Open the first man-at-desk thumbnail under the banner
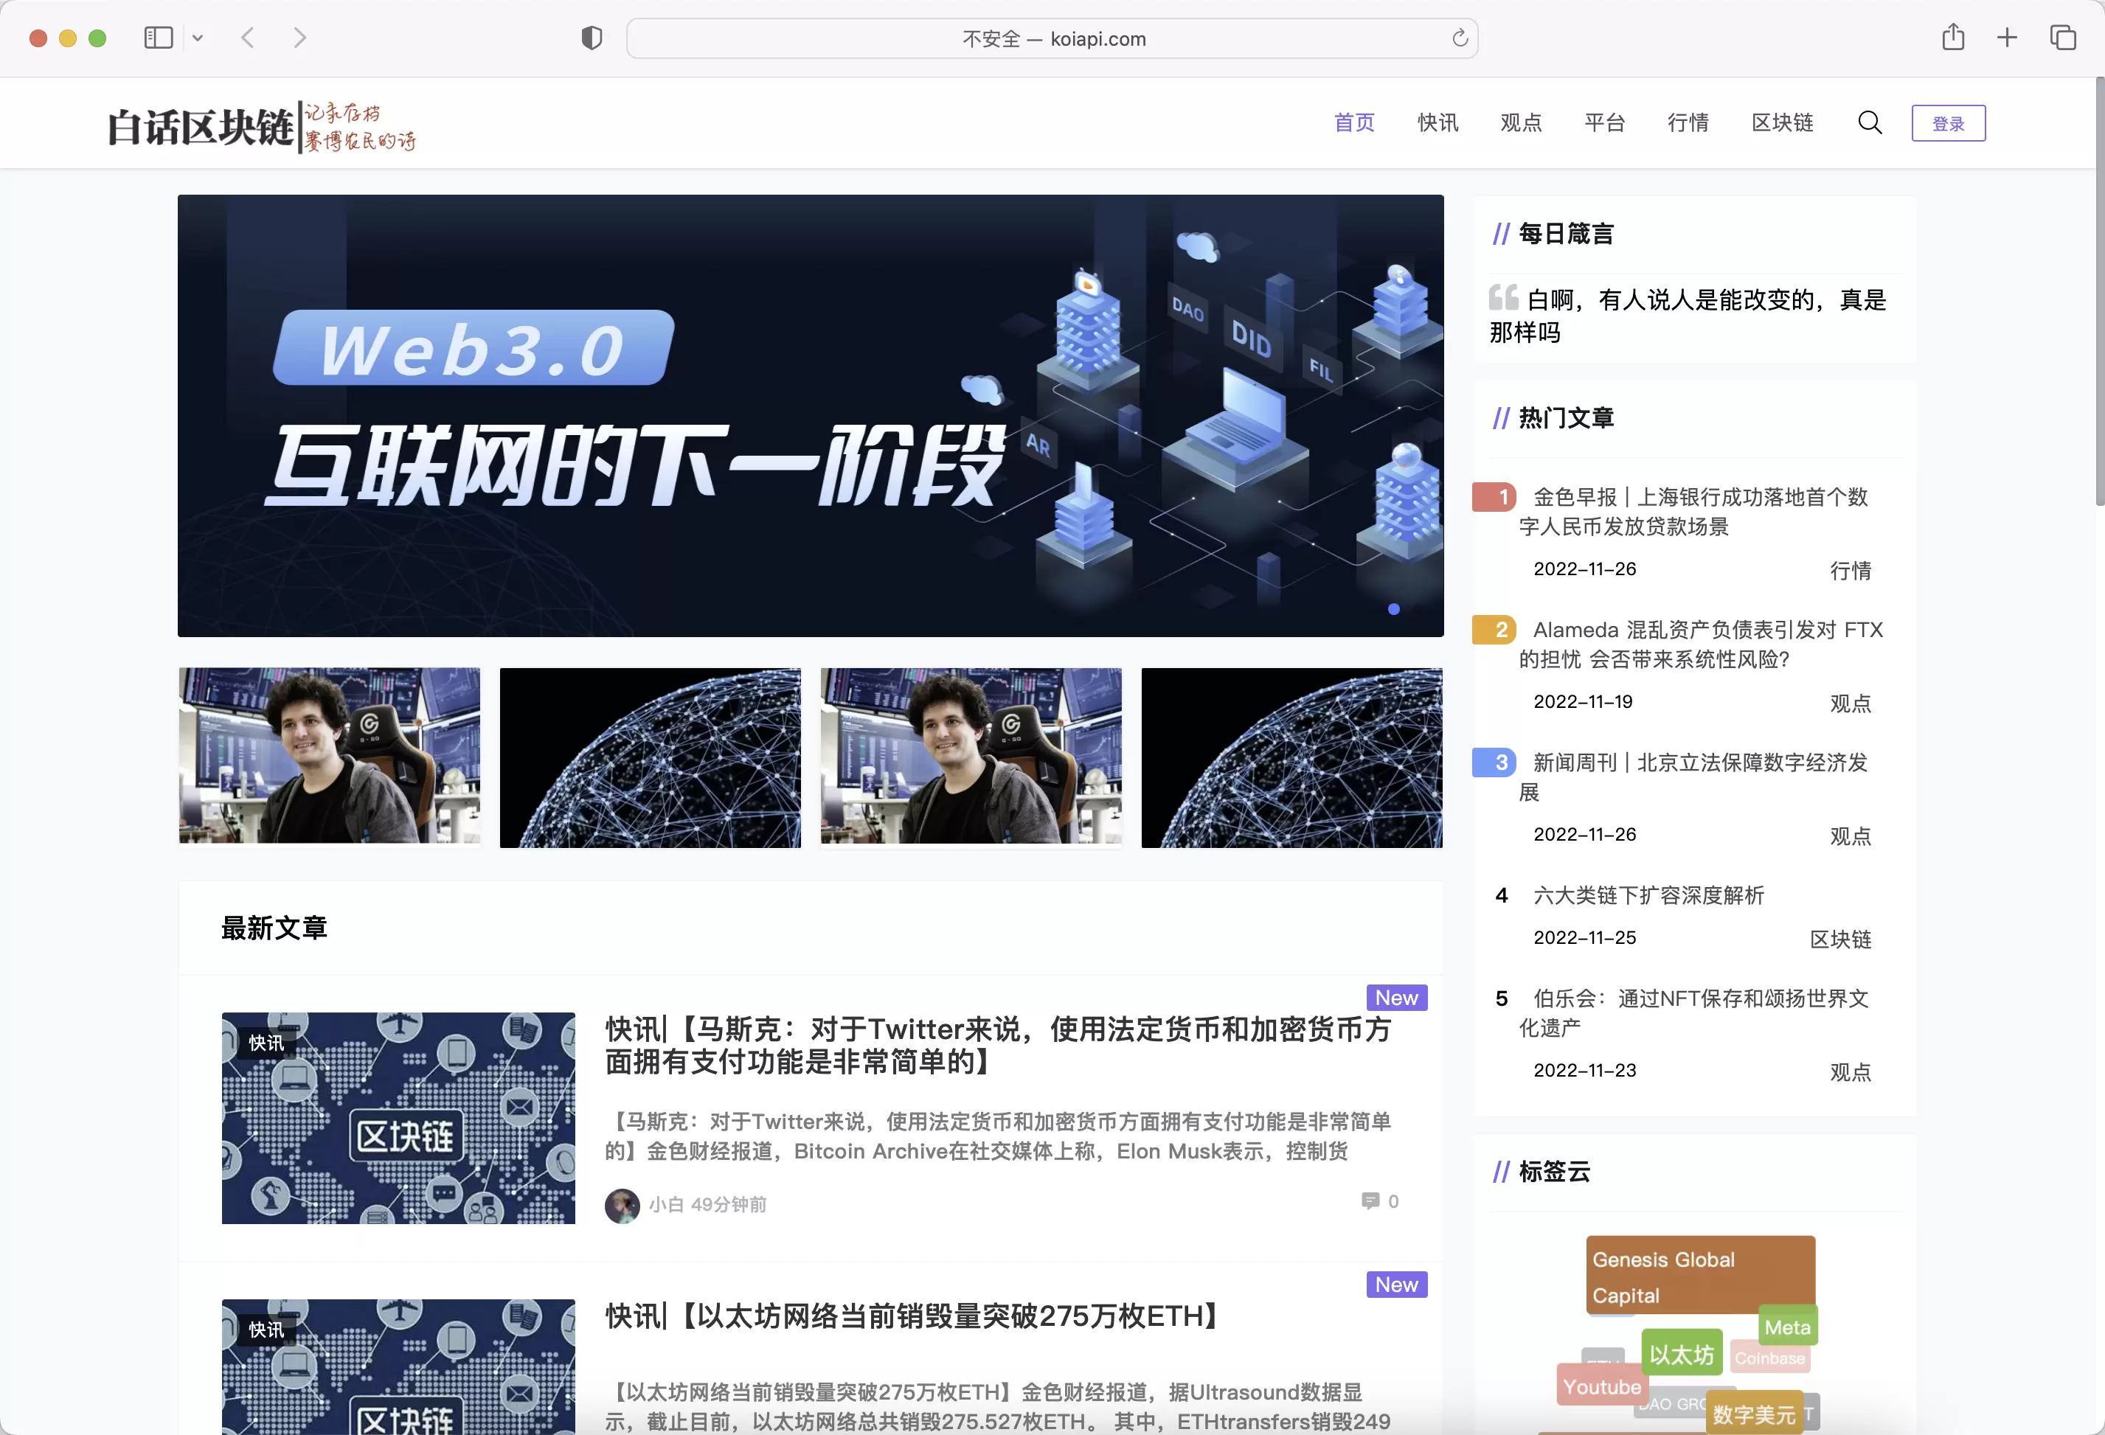The height and width of the screenshot is (1435, 2105). pos(330,756)
